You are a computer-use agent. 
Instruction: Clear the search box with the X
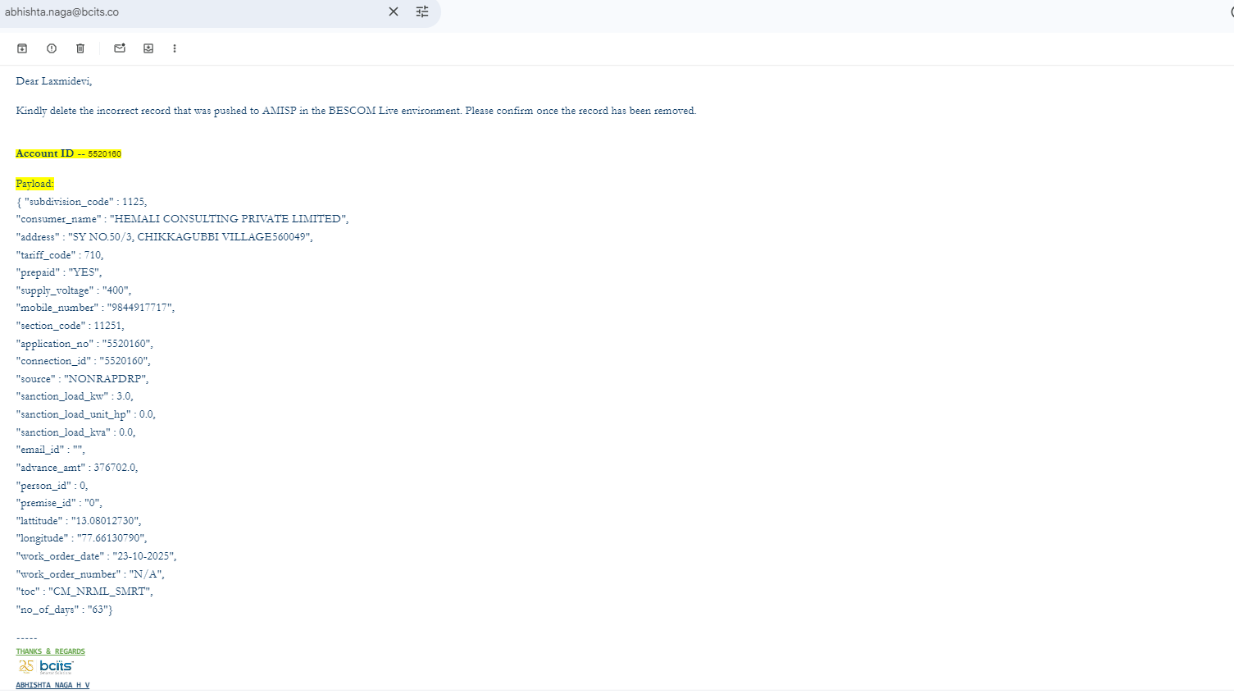394,11
